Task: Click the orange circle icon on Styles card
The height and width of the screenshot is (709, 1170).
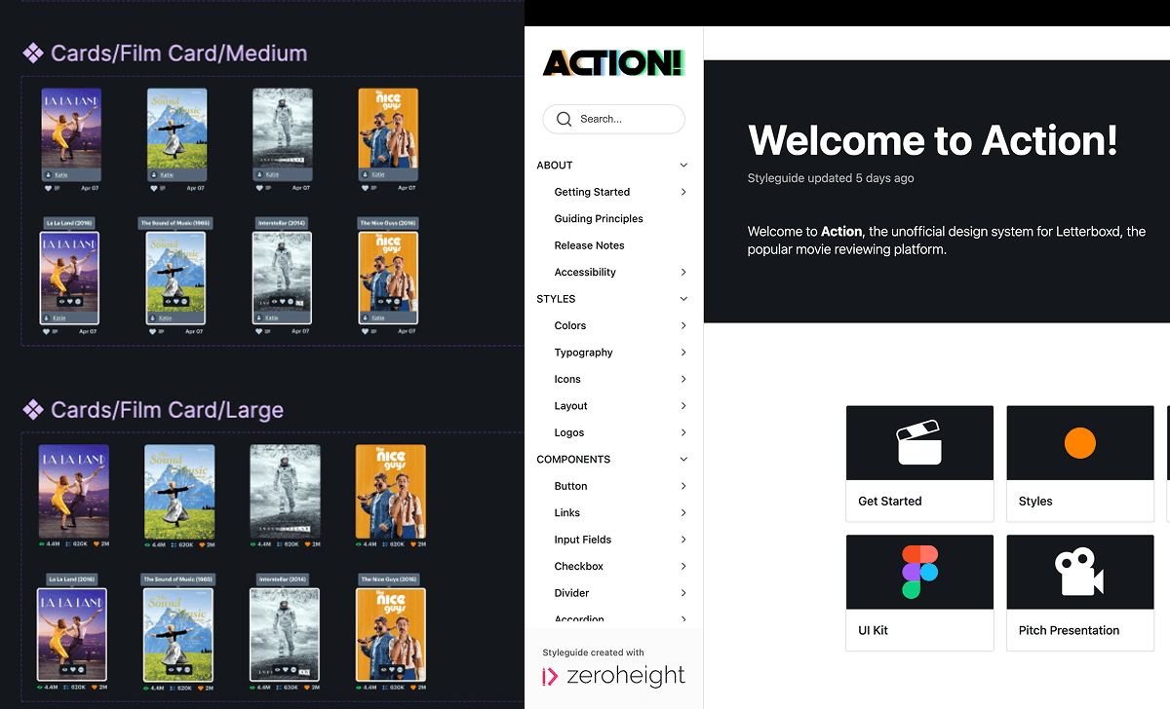Action: (1080, 442)
